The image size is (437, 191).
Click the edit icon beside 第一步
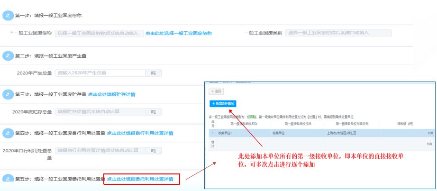point(8,15)
